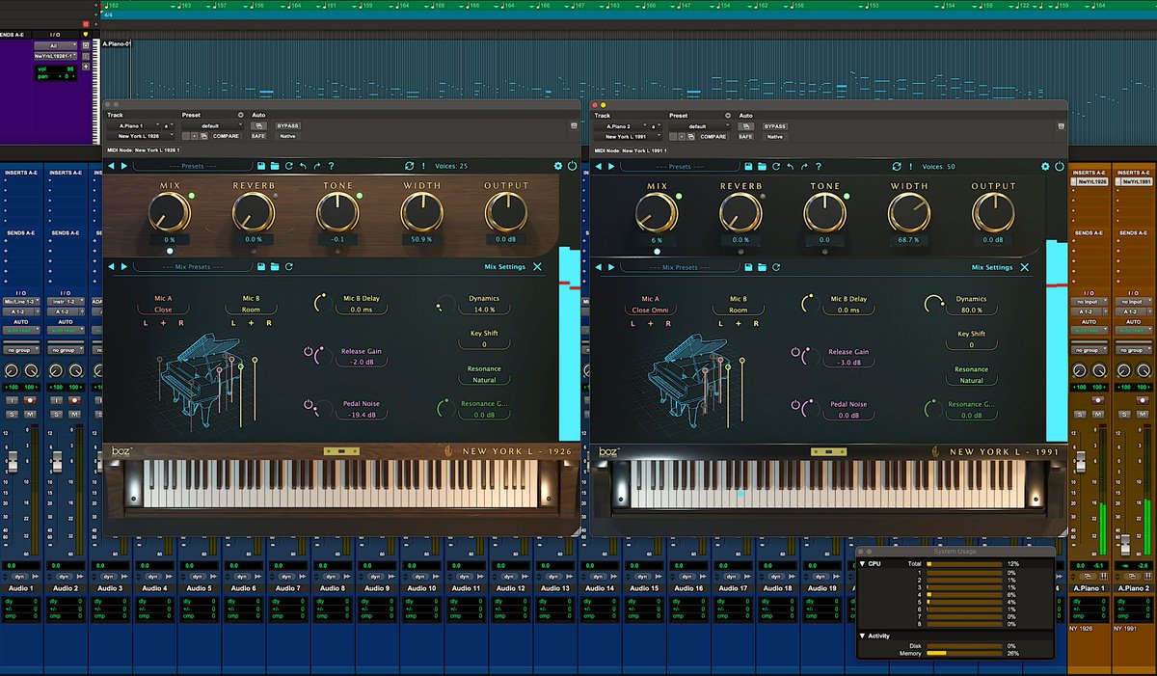Click target icon at right of A.Piano 2 plugin header

coord(1061,126)
